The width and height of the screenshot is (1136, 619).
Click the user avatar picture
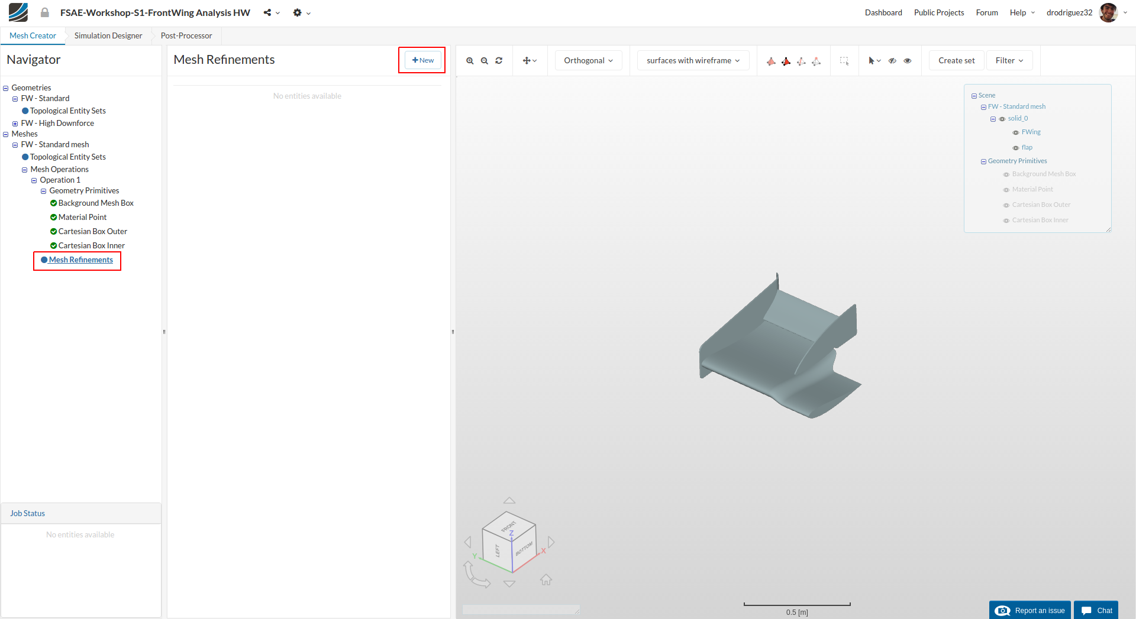pos(1108,12)
